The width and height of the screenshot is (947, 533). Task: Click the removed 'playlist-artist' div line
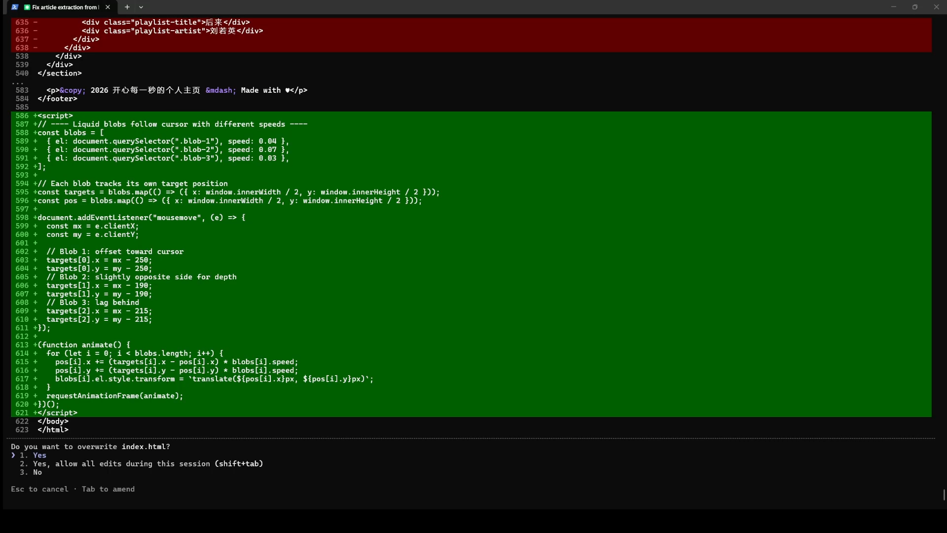[173, 31]
